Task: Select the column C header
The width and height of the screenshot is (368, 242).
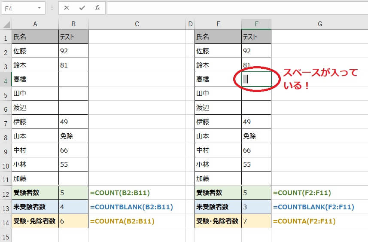Action: click(x=137, y=25)
